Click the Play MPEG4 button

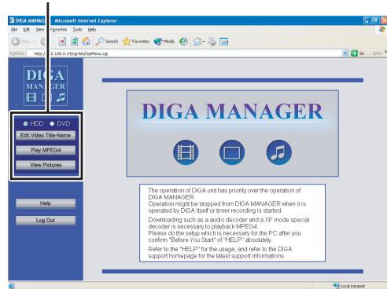(46, 150)
